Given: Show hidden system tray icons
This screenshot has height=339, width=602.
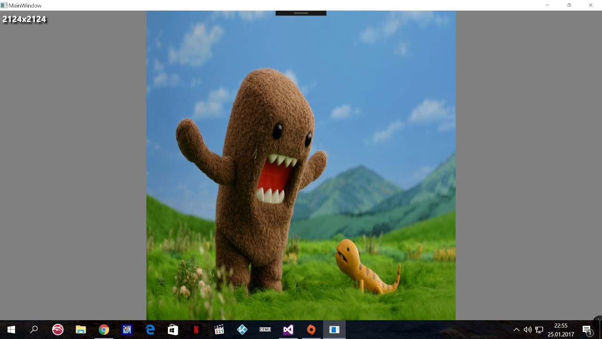Looking at the screenshot, I should (x=516, y=330).
